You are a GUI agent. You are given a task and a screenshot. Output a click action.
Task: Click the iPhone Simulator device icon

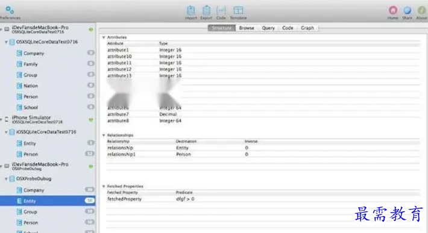(7, 119)
